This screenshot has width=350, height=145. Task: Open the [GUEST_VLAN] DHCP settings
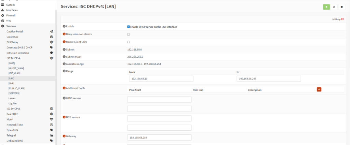pyautogui.click(x=16, y=68)
